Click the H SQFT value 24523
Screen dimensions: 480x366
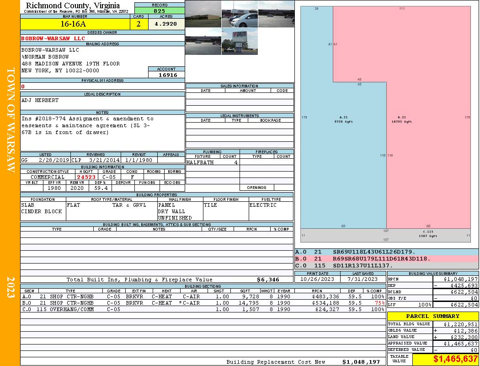pyautogui.click(x=86, y=177)
